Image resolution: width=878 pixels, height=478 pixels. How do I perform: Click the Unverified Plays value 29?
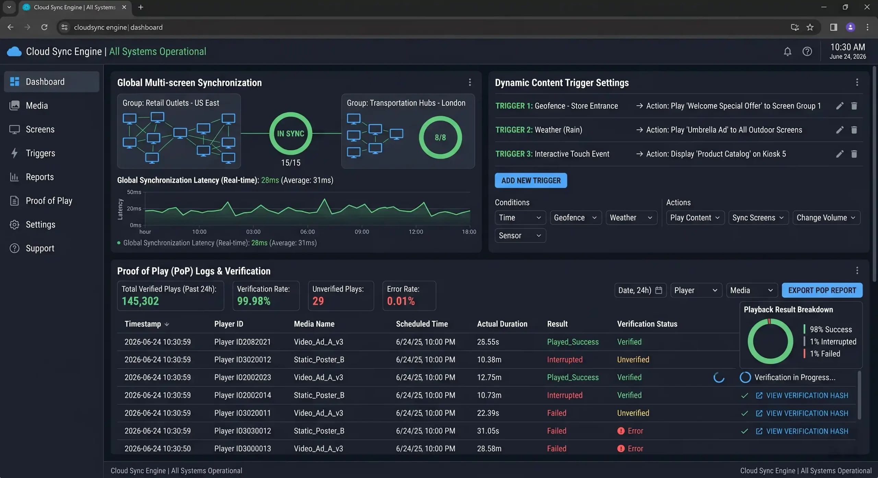point(318,301)
